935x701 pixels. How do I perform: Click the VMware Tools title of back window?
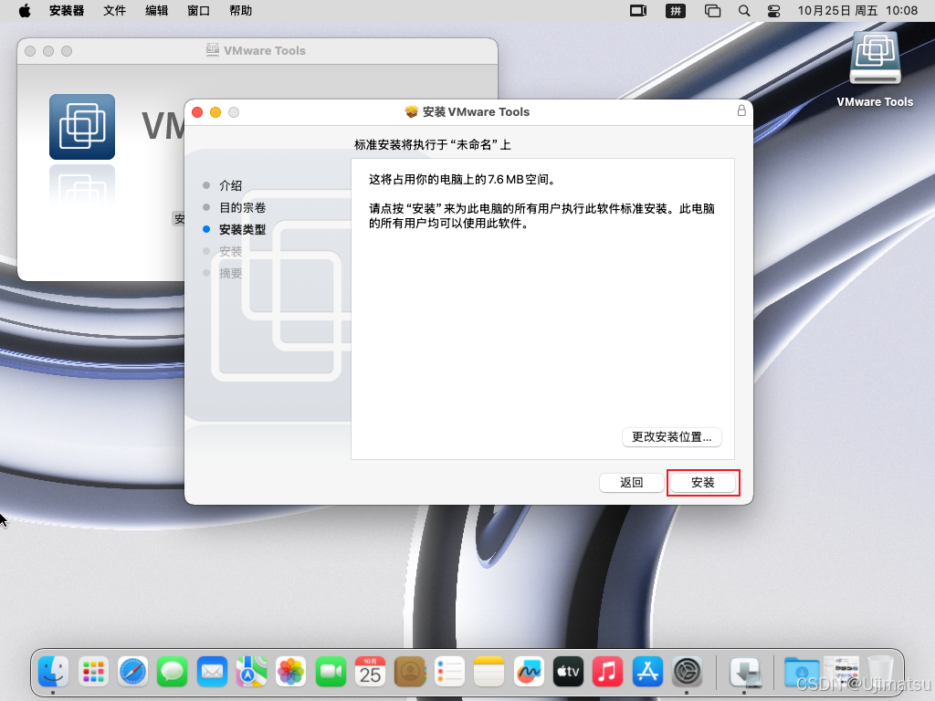tap(265, 51)
